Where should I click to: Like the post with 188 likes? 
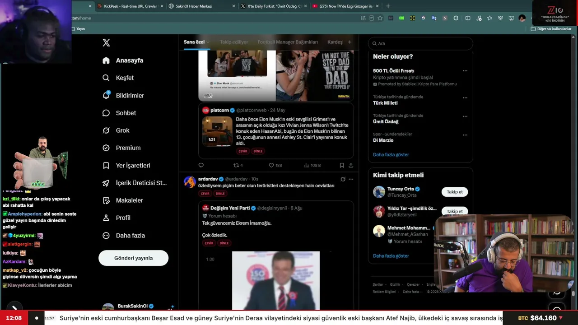click(275, 165)
